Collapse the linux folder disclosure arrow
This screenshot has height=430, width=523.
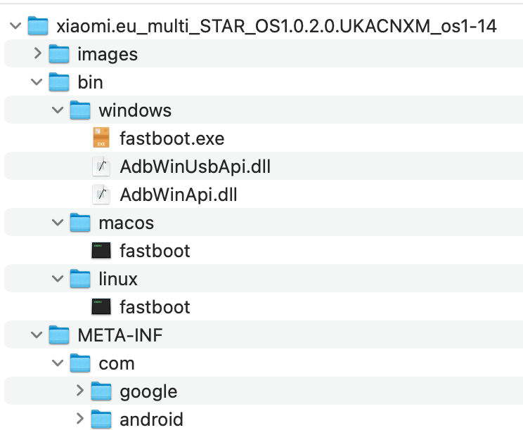[59, 279]
